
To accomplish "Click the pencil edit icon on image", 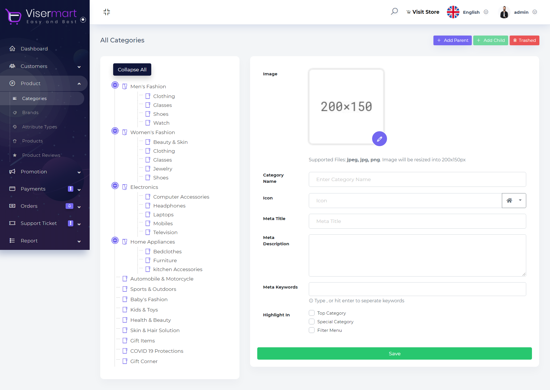I will [379, 139].
